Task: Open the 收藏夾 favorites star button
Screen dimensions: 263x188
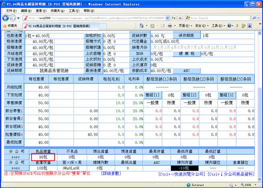Action: 10,26
